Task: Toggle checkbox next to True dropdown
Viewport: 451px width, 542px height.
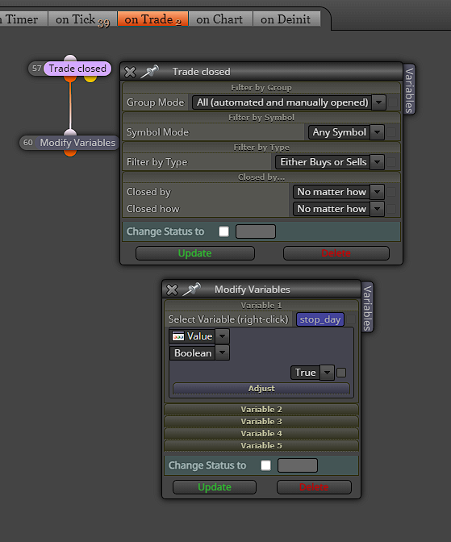Action: (341, 373)
